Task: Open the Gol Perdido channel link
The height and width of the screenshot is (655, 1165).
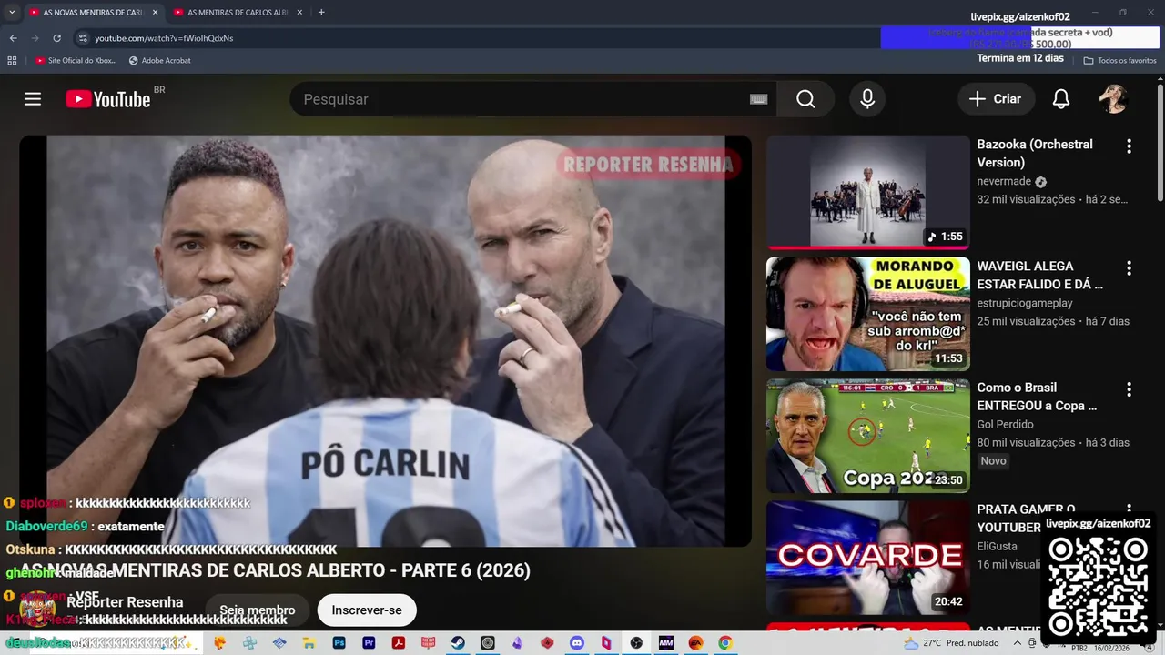Action: coord(1005,424)
